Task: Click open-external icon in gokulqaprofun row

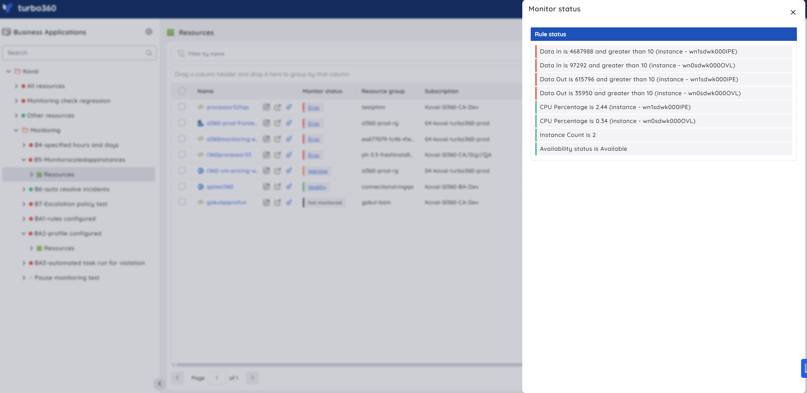Action: pyautogui.click(x=277, y=202)
